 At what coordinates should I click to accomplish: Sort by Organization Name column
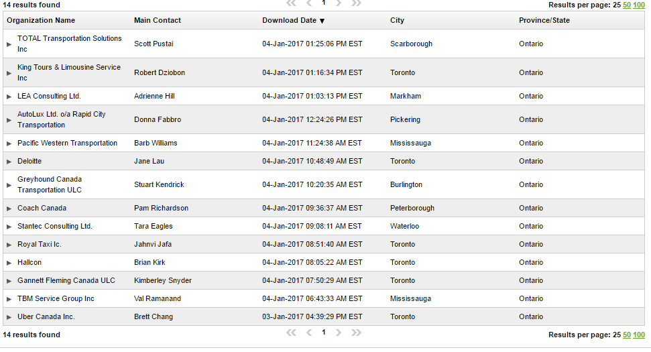click(x=41, y=21)
